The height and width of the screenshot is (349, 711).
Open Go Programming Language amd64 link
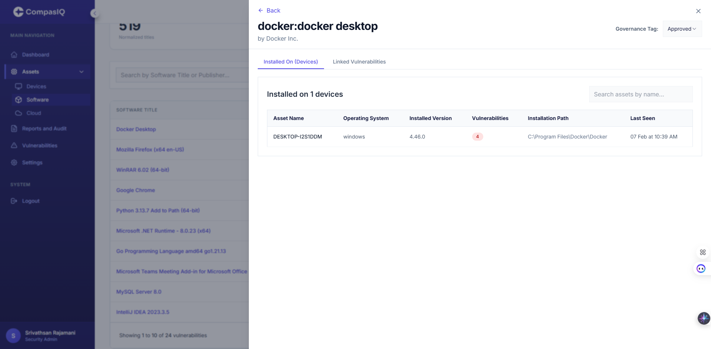pos(171,251)
